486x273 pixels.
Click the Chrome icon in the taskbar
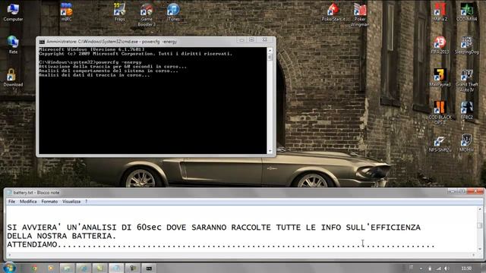point(34,268)
